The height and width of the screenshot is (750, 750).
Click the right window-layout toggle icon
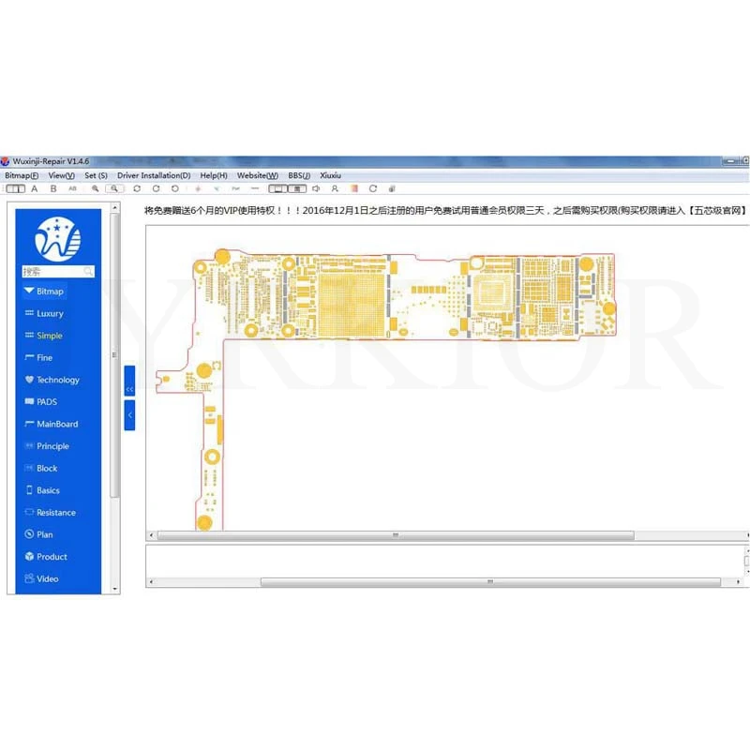click(x=297, y=189)
